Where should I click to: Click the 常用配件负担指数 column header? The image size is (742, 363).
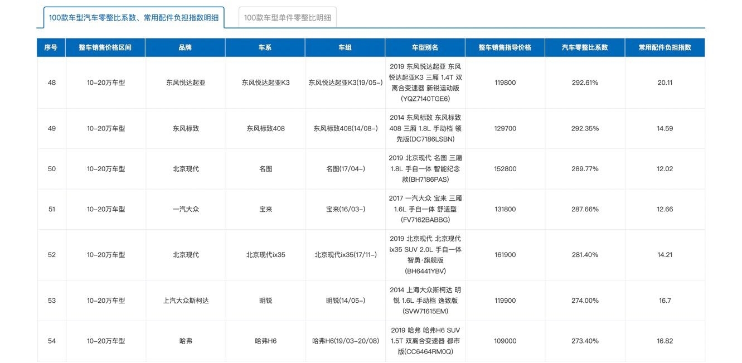tap(665, 47)
